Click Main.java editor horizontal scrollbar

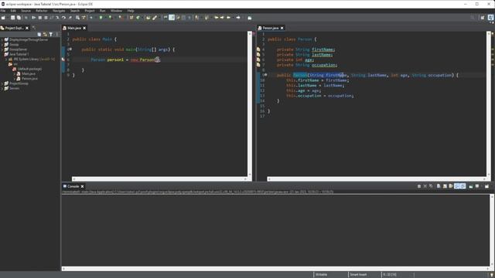(x=159, y=179)
